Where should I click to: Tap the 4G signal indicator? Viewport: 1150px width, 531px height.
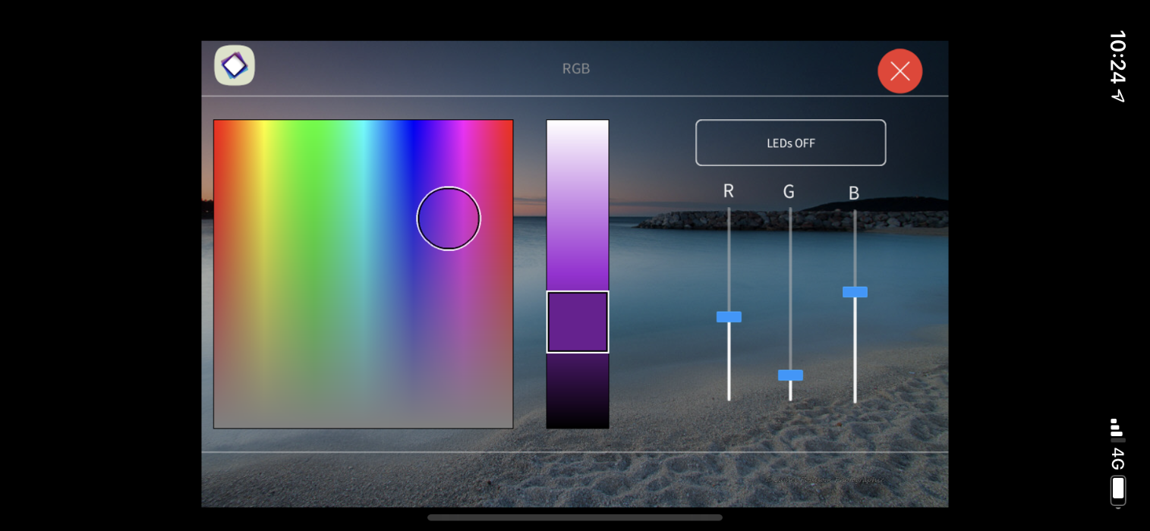click(x=1118, y=460)
